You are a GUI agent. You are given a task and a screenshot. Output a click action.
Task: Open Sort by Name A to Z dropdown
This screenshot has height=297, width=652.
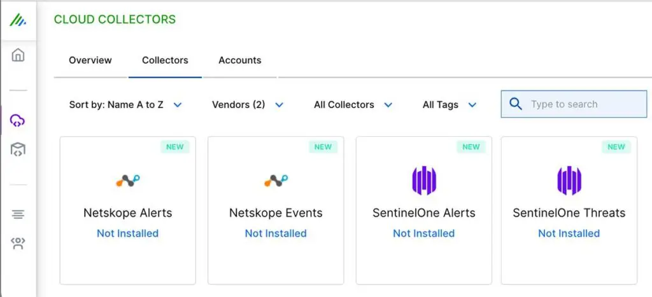click(x=125, y=105)
